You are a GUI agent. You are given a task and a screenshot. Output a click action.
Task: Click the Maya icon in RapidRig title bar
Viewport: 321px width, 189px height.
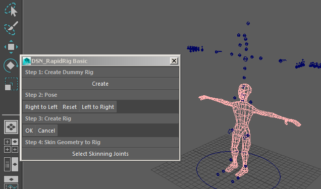point(27,61)
